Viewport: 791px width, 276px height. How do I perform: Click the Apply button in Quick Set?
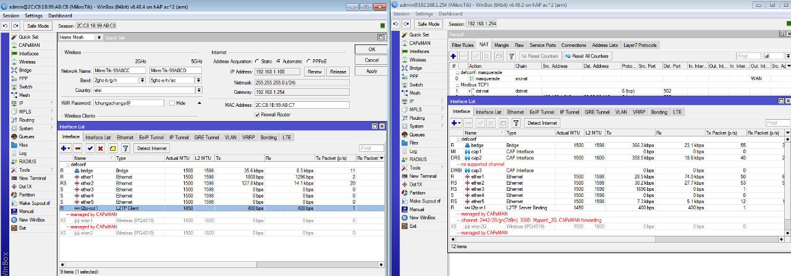pos(371,71)
